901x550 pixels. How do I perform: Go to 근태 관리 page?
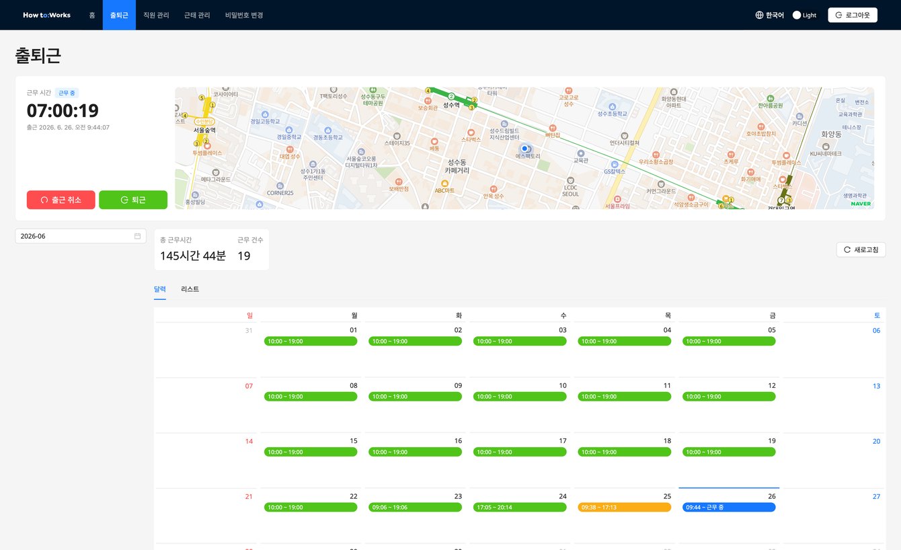click(x=197, y=15)
